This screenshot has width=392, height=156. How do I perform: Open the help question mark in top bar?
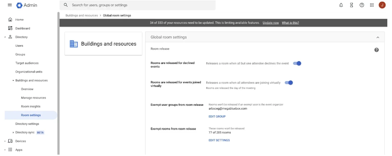point(362,5)
